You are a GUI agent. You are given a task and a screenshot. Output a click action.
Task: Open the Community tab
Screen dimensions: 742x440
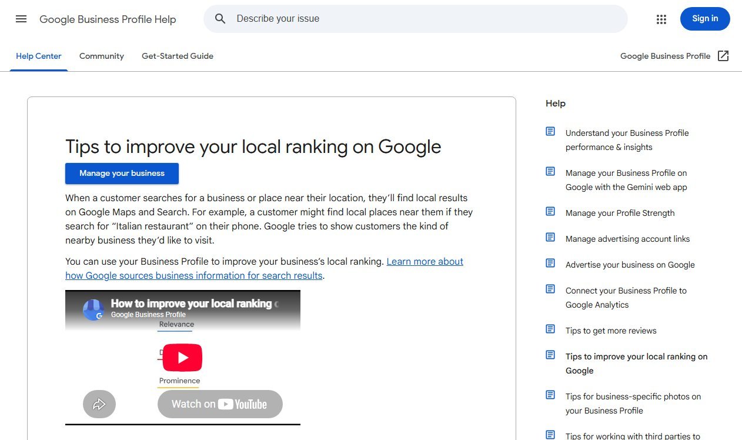(102, 56)
